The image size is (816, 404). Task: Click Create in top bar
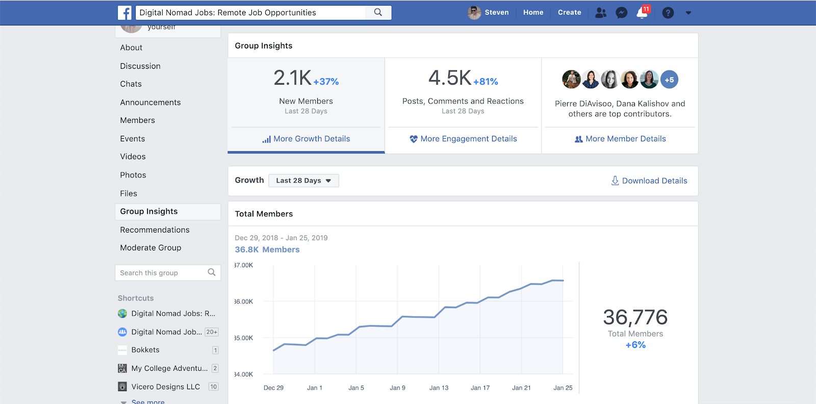569,12
